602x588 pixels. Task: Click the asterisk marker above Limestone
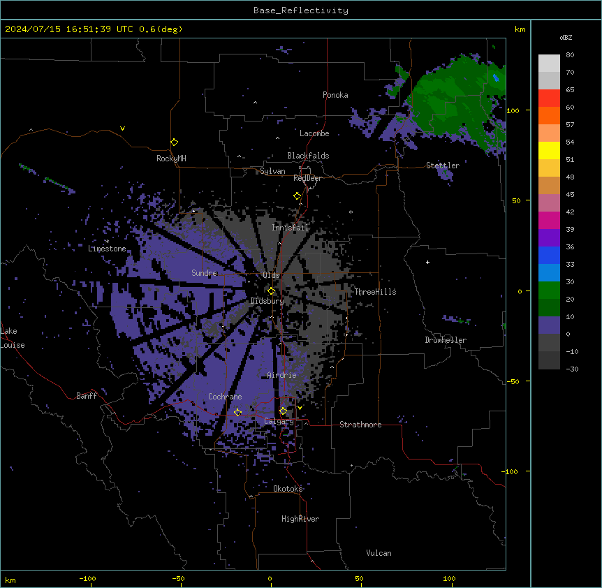click(107, 242)
